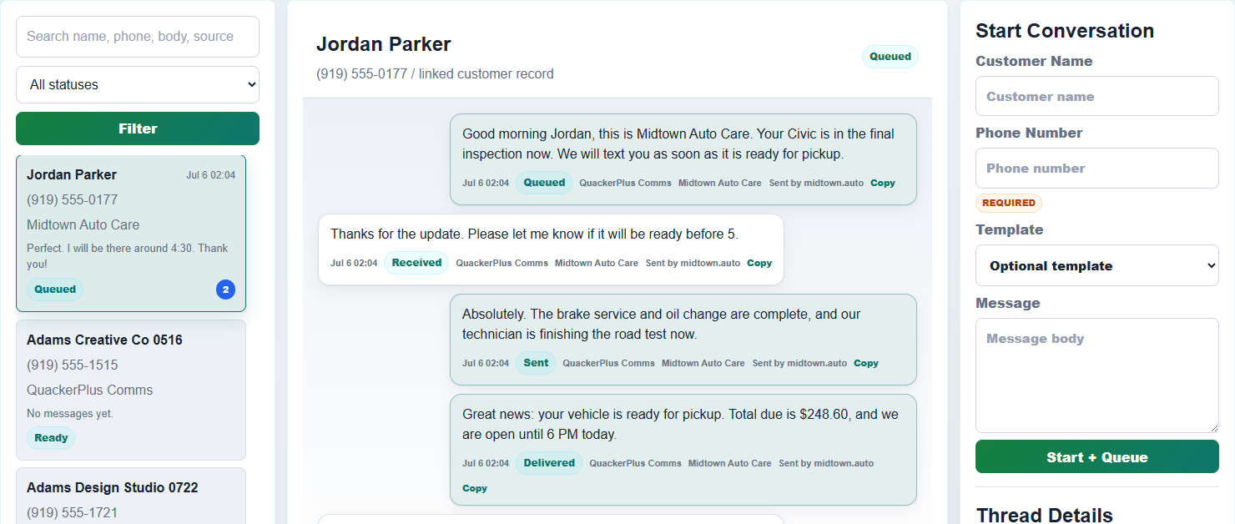This screenshot has height=524, width=1235.
Task: Click 'QuackerPlus Comms' on the Sent message
Action: pos(608,363)
